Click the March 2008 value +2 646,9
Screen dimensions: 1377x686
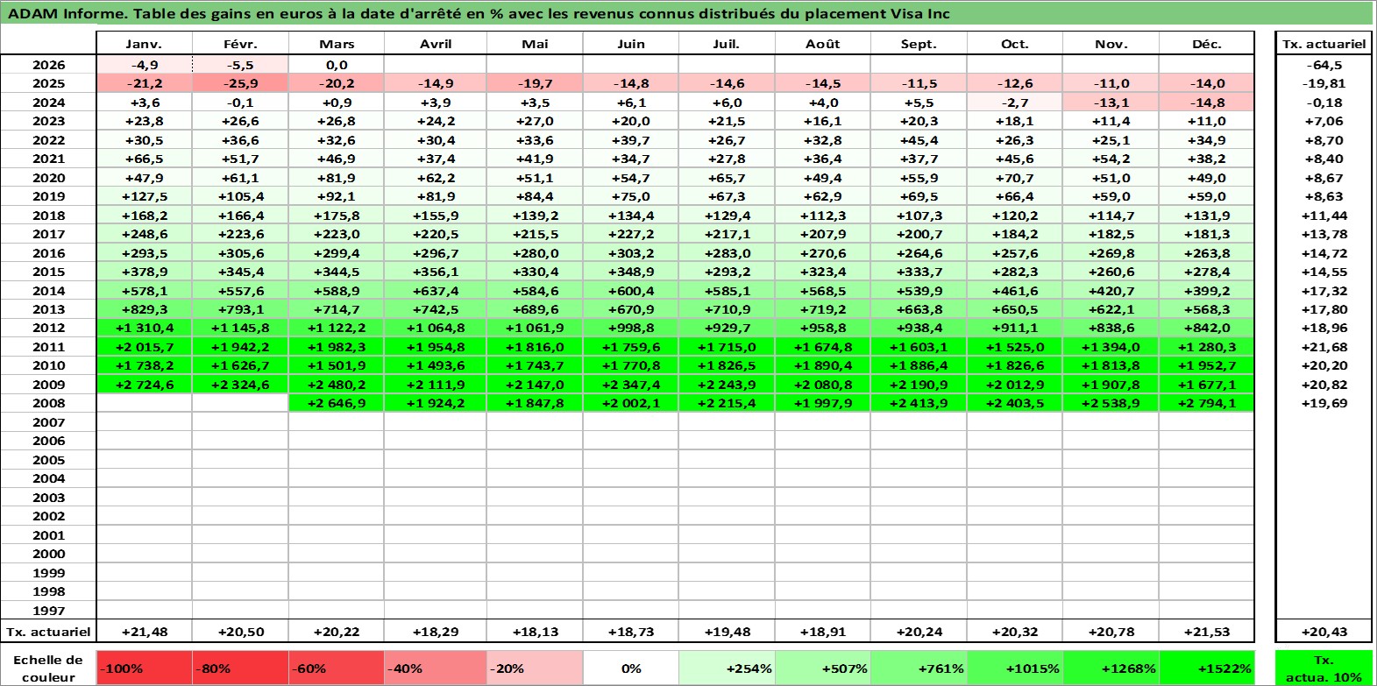tap(337, 403)
